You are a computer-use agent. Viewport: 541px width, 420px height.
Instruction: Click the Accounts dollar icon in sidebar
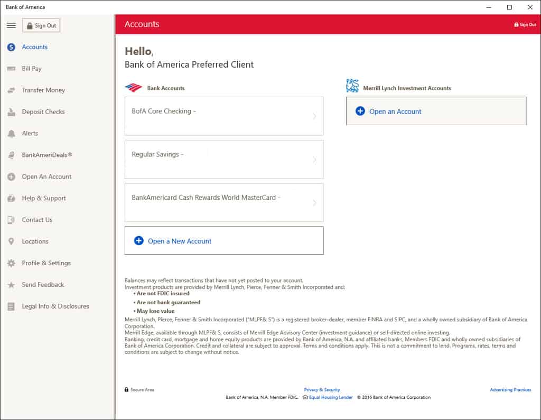(x=11, y=47)
